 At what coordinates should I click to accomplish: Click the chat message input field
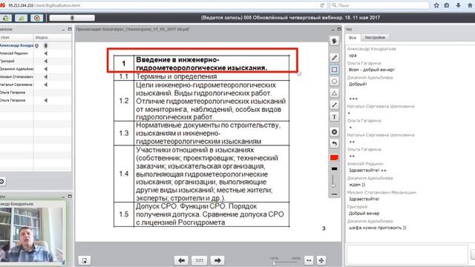click(x=407, y=254)
